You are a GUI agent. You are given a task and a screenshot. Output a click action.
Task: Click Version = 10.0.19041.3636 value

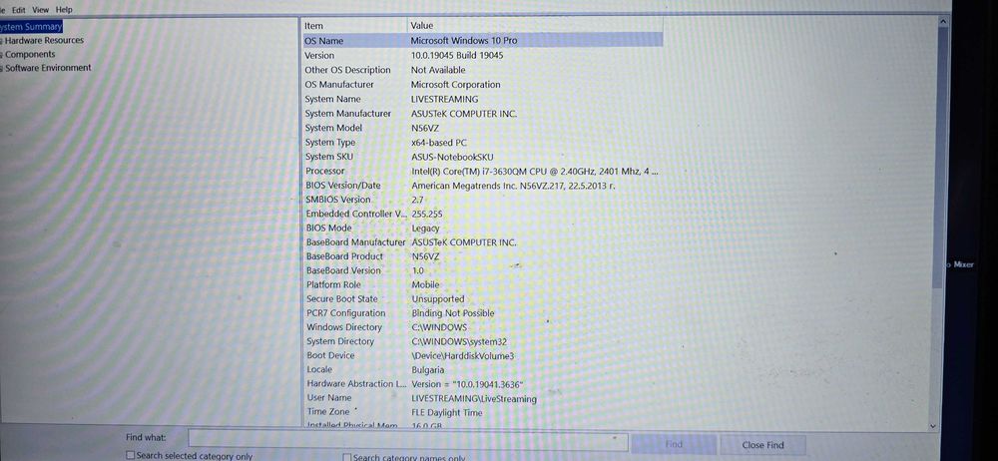[x=468, y=384]
